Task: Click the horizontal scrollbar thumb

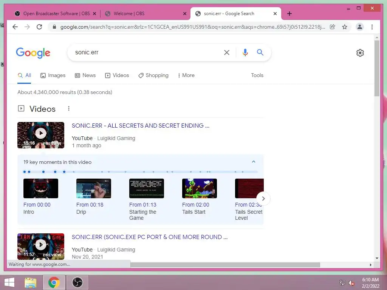Action: point(225,265)
